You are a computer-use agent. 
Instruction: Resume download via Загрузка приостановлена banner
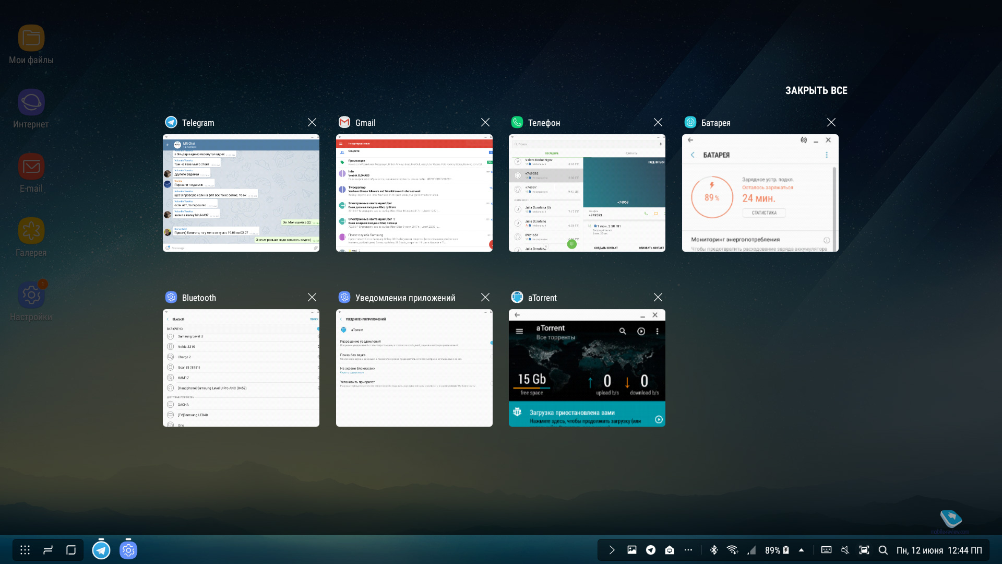tap(587, 414)
